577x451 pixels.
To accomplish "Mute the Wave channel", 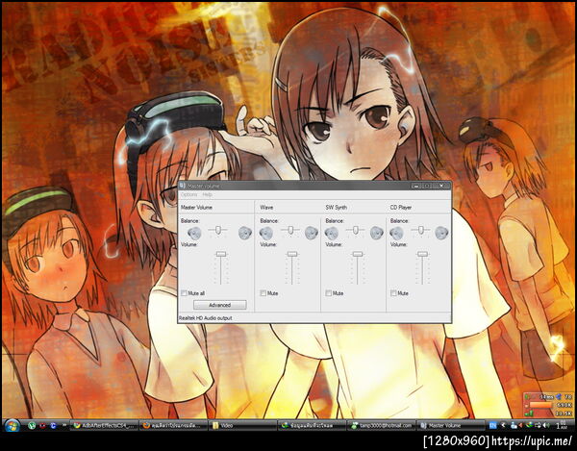I will (x=263, y=293).
